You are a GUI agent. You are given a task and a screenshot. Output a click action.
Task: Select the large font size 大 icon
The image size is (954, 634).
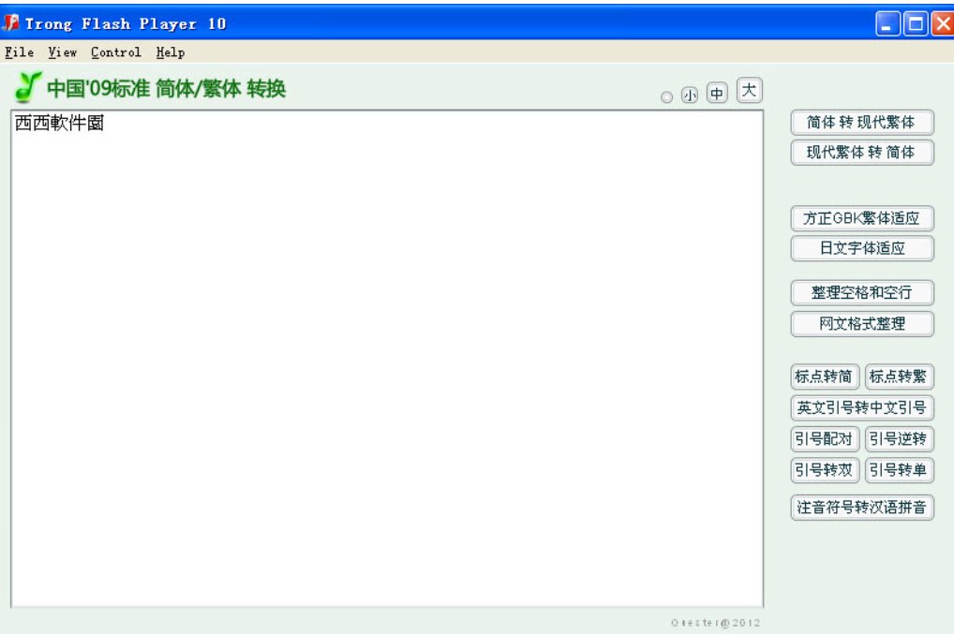point(749,90)
